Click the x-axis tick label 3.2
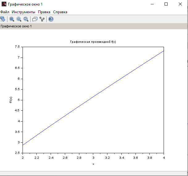Screen dimensions: 188x176 pos(107,158)
